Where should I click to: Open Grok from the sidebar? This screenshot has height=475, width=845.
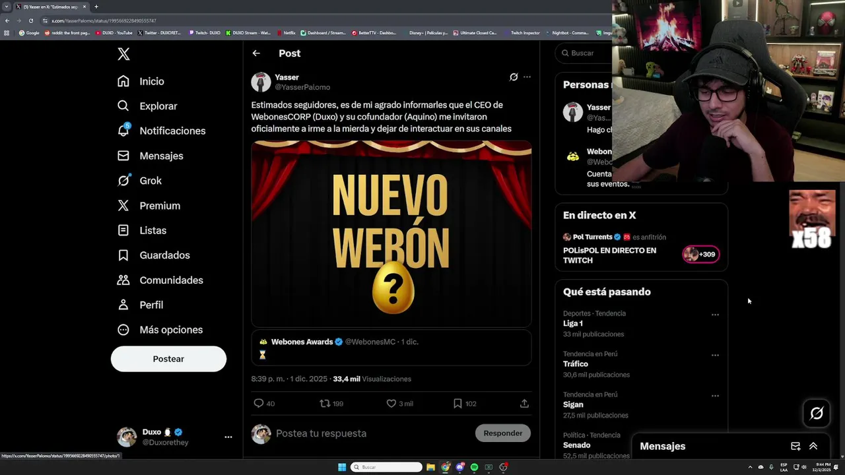(139, 181)
